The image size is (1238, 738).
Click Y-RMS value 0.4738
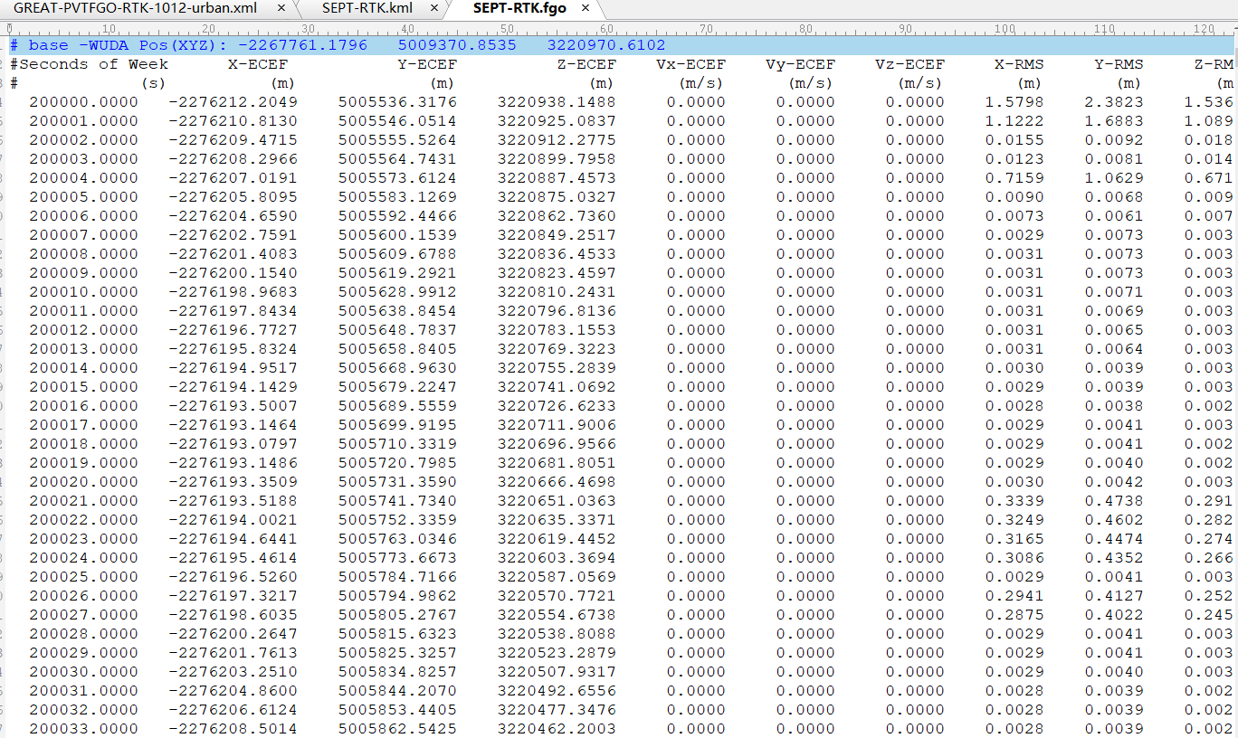coord(1114,501)
